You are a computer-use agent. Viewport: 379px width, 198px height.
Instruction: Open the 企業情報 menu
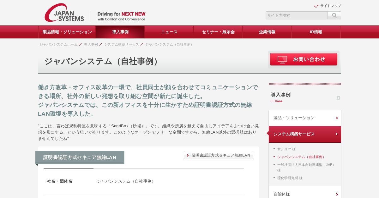tap(267, 32)
